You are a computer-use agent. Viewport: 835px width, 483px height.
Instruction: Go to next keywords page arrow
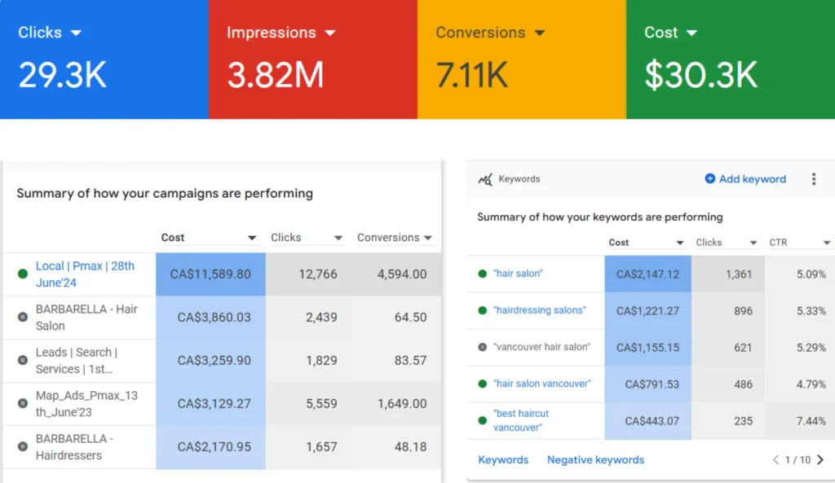(820, 460)
